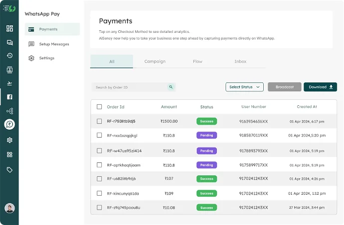
Task: Select checkbox for order RF-kincunyq61da
Action: (99, 193)
